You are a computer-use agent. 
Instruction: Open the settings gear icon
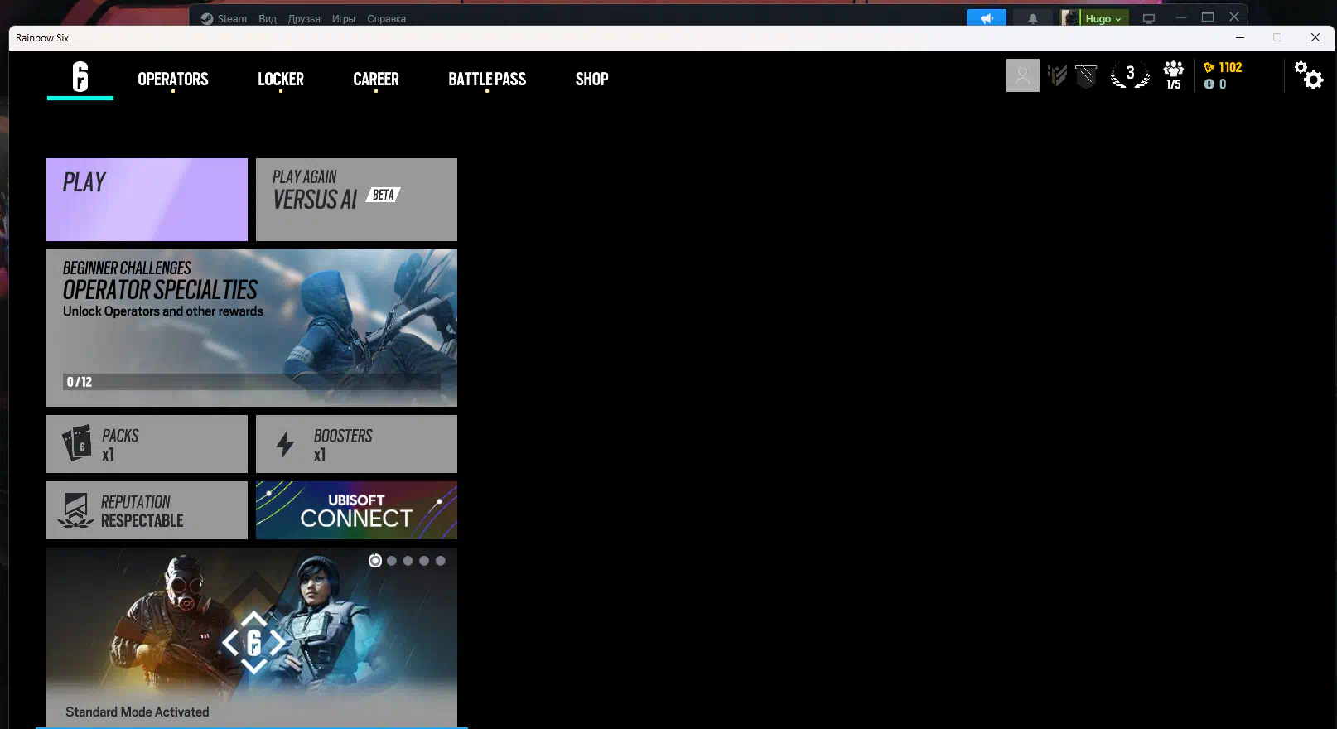pos(1309,75)
